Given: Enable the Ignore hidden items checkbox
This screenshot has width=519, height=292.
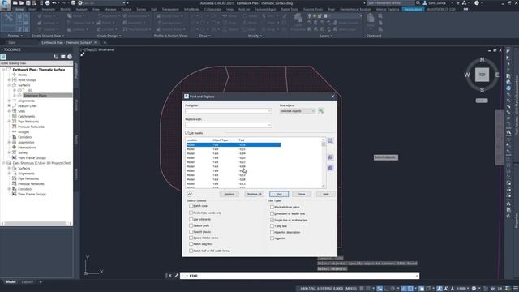Looking at the screenshot, I should (x=191, y=238).
